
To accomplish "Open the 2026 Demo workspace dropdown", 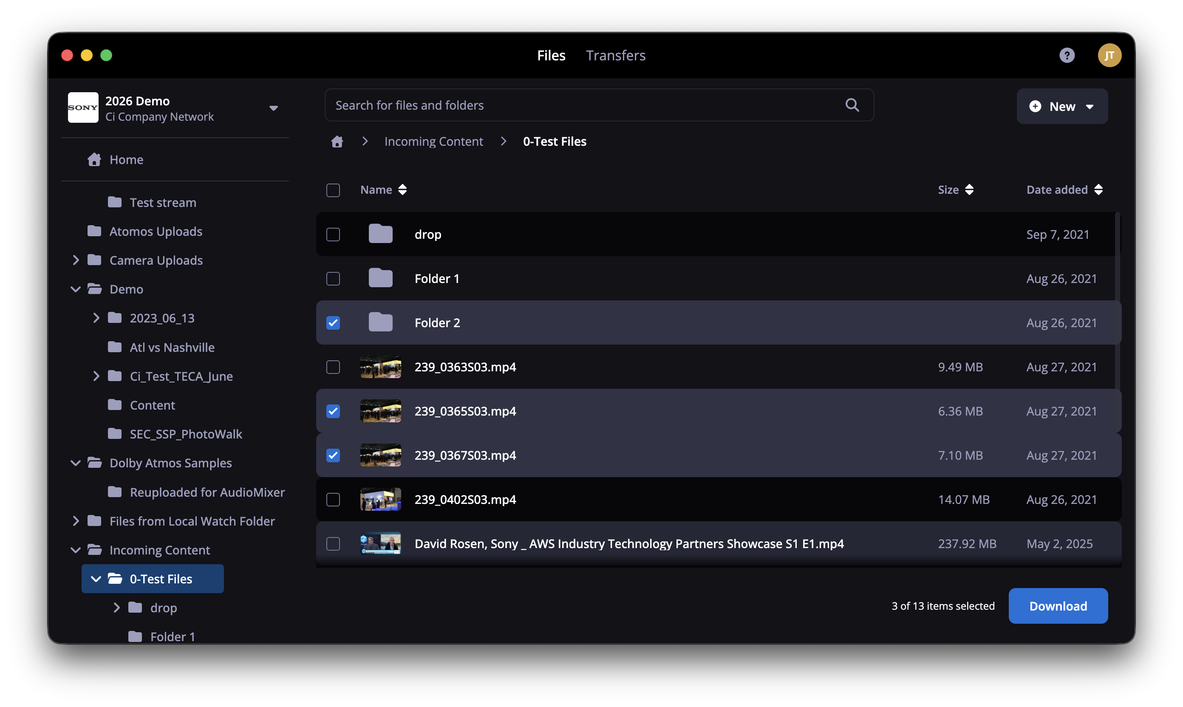I will pos(274,108).
